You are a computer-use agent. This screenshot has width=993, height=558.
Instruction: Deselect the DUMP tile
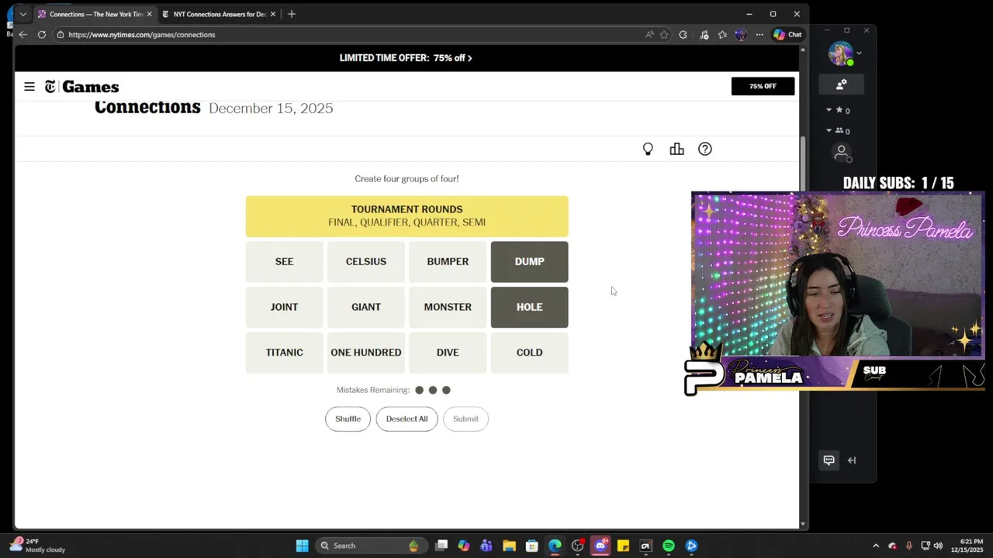click(x=529, y=262)
